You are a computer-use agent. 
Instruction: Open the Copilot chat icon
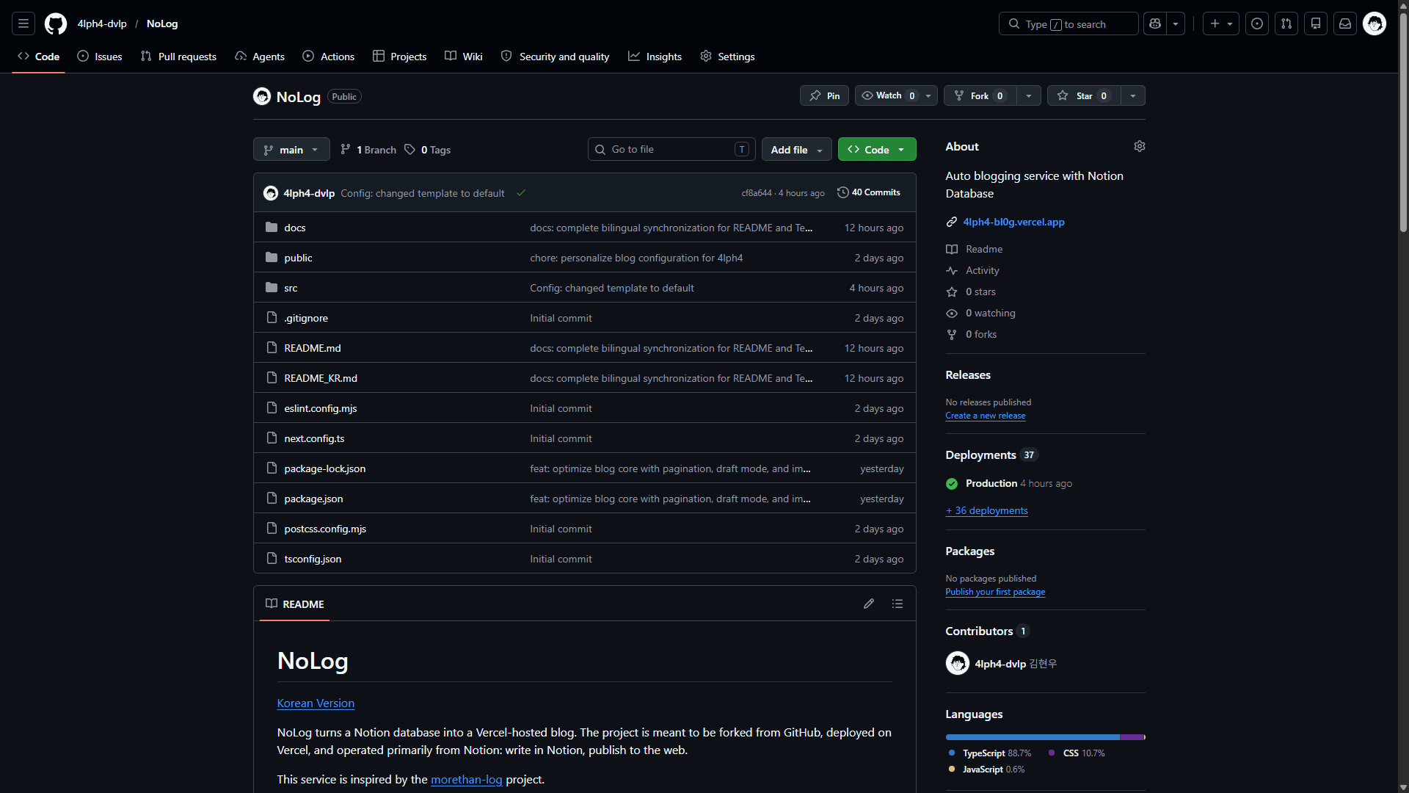[1155, 23]
